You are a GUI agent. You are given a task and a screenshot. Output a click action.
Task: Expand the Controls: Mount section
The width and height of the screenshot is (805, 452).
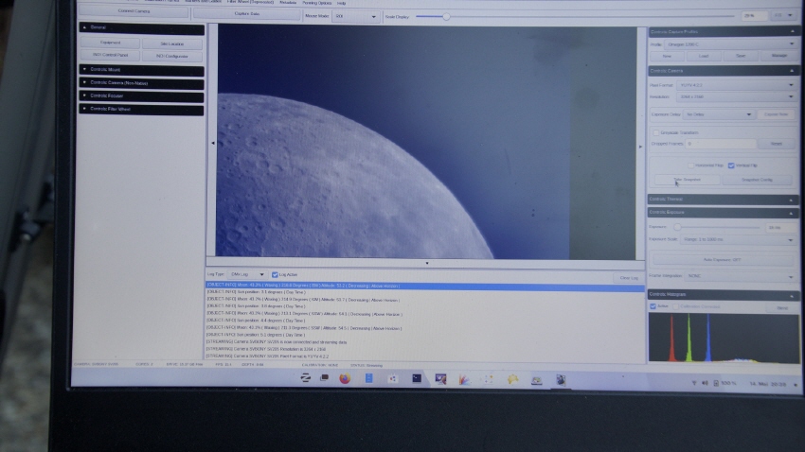pos(141,69)
